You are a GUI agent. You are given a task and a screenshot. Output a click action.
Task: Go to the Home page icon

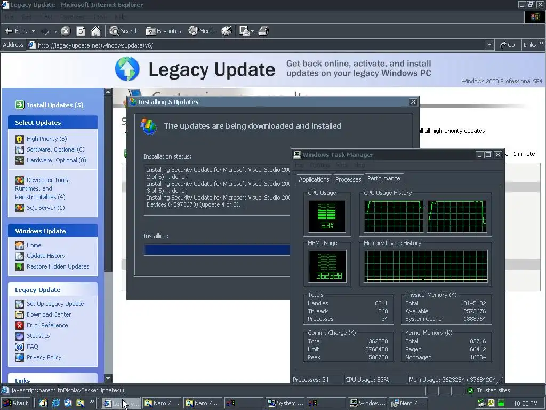click(x=95, y=31)
